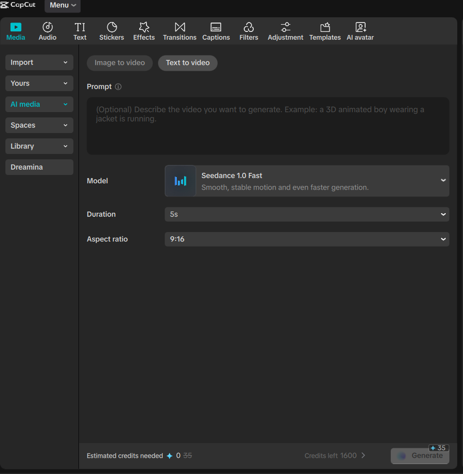Viewport: 463px width, 474px height.
Task: Expand the Yours section
Action: point(39,83)
